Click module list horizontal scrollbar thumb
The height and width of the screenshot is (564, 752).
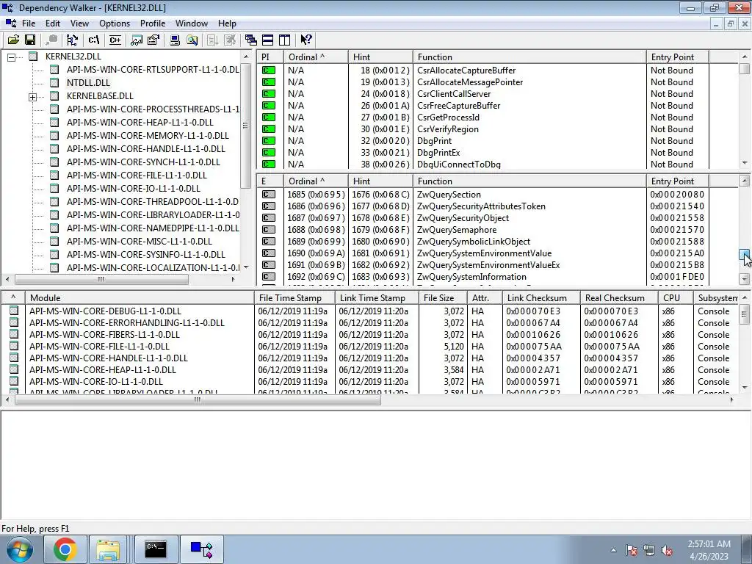point(198,399)
